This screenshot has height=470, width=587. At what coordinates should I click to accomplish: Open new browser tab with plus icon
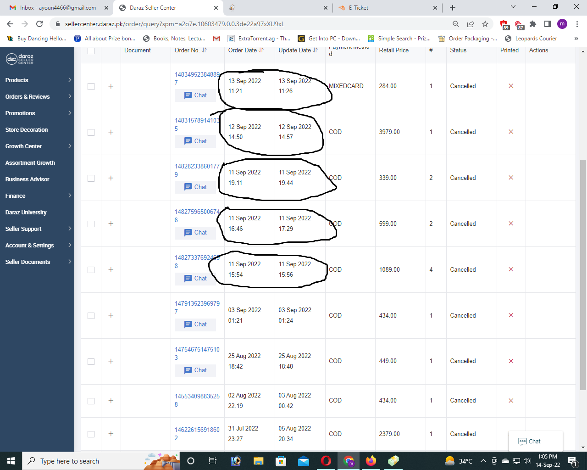pos(453,7)
